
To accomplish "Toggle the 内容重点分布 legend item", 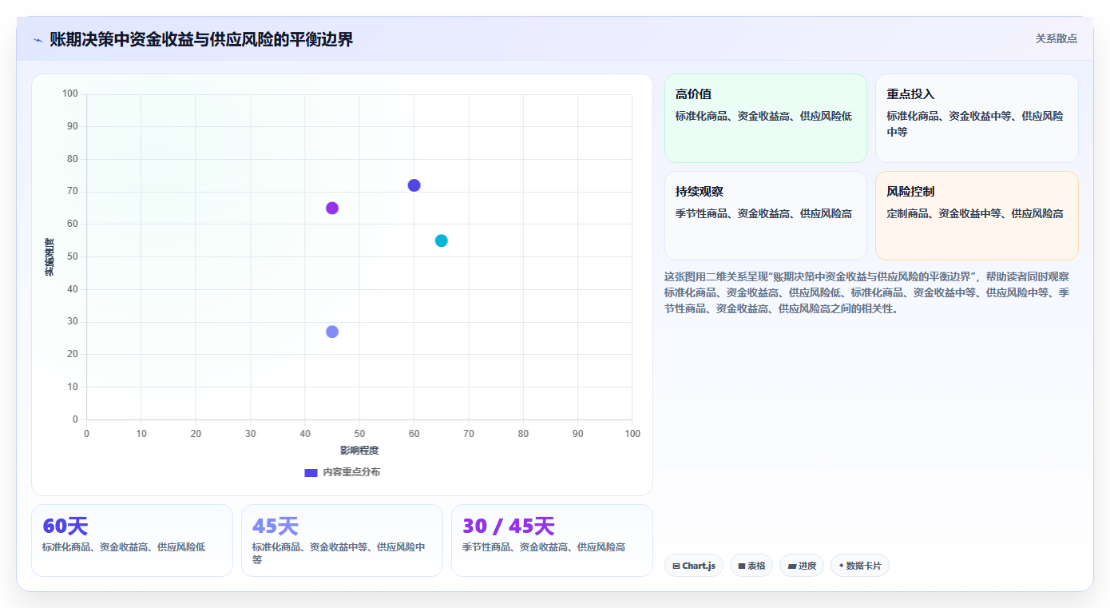I will [x=343, y=472].
